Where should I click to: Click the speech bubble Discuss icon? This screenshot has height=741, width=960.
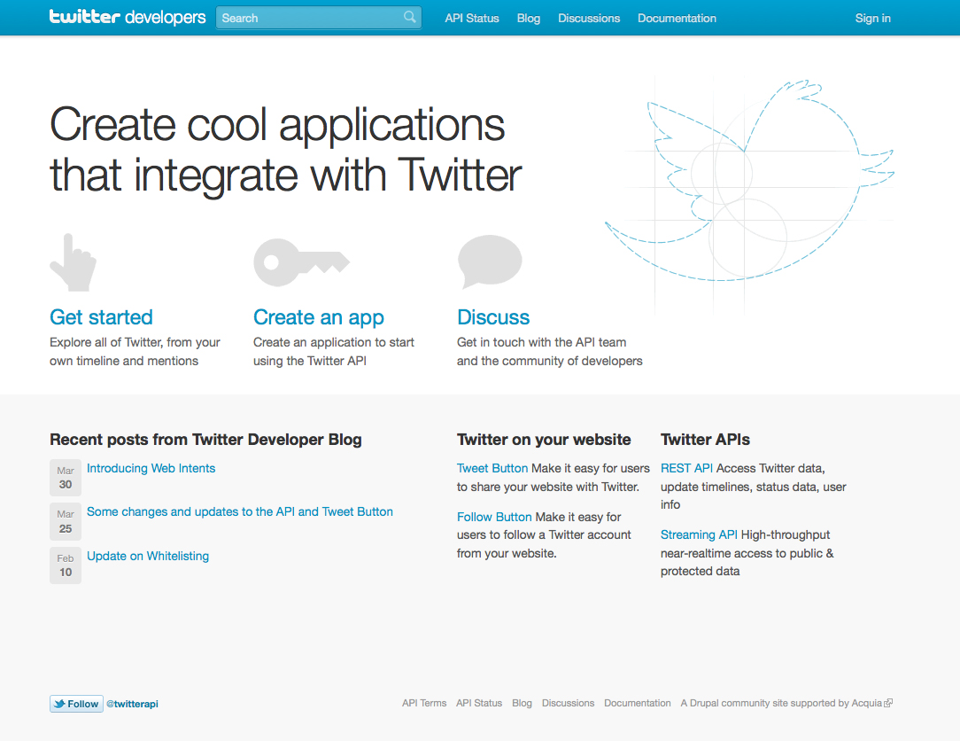pos(490,261)
